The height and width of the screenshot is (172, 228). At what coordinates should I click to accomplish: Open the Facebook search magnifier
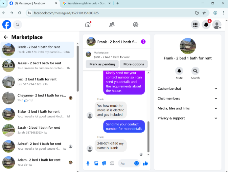(17, 25)
